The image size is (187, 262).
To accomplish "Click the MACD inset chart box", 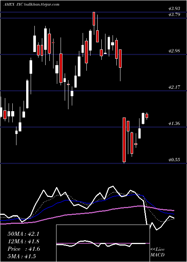I will point(103,243).
